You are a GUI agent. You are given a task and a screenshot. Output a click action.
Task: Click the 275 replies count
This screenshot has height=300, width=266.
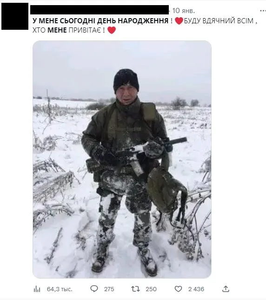pyautogui.click(x=109, y=289)
